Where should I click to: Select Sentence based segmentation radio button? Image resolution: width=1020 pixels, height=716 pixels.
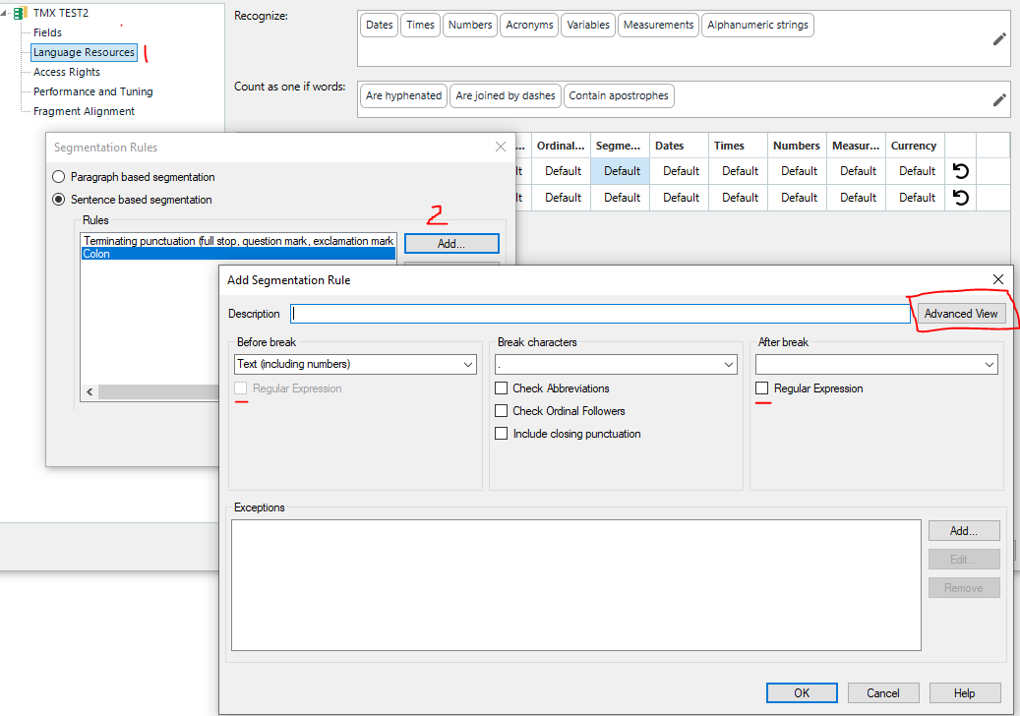[59, 200]
